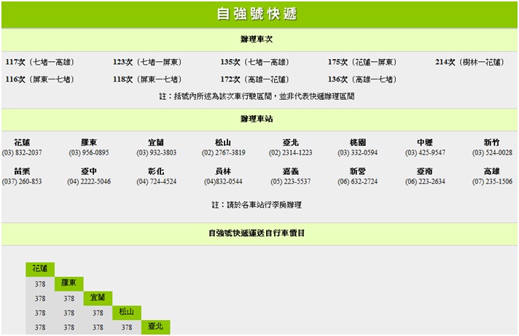Click the 高雄 station name above its phone number
The image size is (519, 336).
tap(492, 171)
